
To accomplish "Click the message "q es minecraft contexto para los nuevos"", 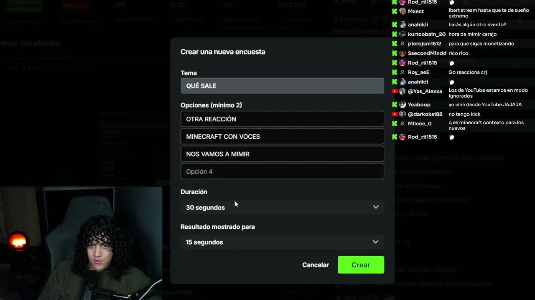I will point(486,125).
